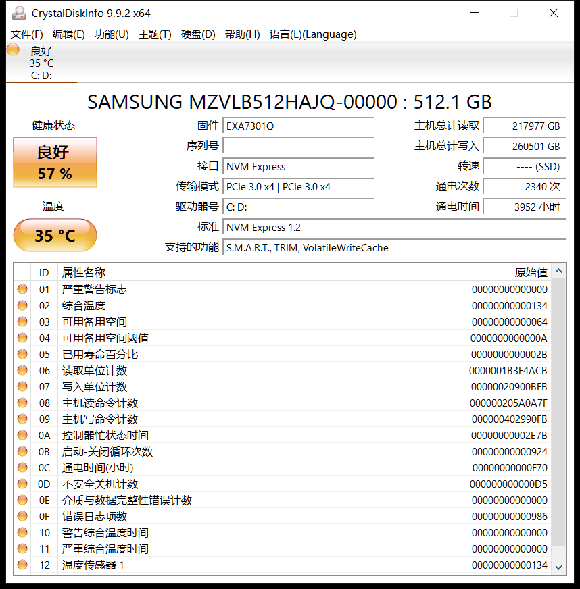Viewport: 580px width, 589px height.
Task: Click the ID column header
Action: coord(44,272)
